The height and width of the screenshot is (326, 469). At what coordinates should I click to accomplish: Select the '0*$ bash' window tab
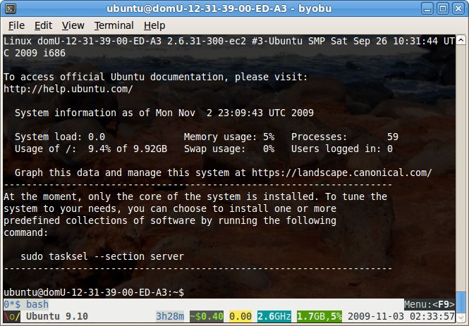pyautogui.click(x=26, y=304)
